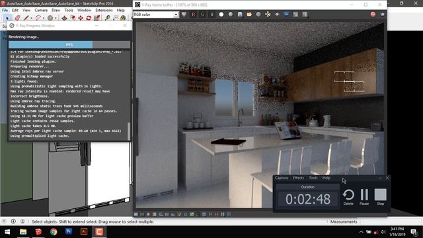This screenshot has height=238, width=423.
Task: Open the Extensions menu
Action: (104, 10)
